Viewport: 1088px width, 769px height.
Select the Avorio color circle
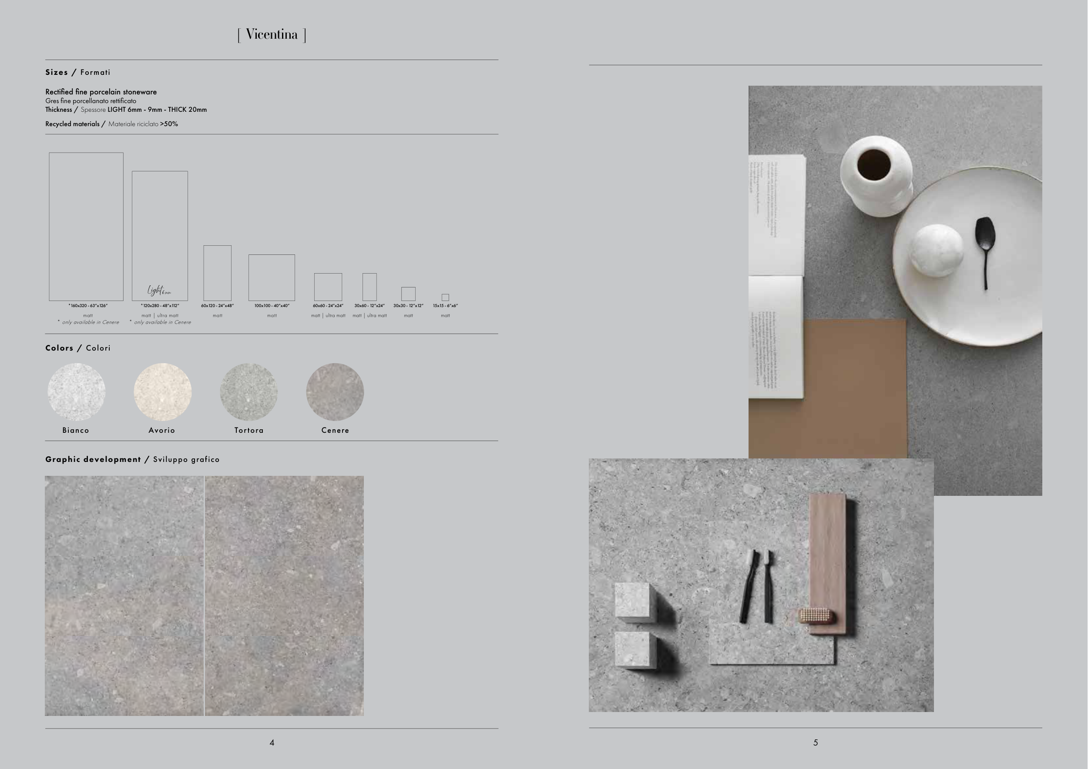tap(162, 392)
